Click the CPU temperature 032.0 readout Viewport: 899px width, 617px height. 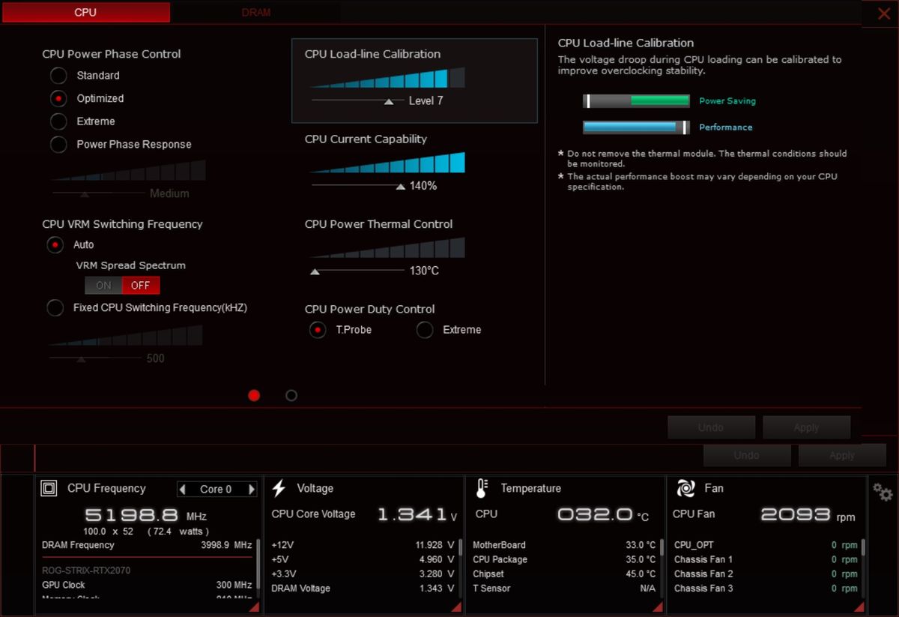(x=603, y=515)
